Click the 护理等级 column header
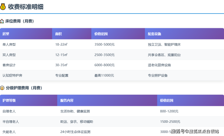The image size is (224, 136). (x=9, y=100)
